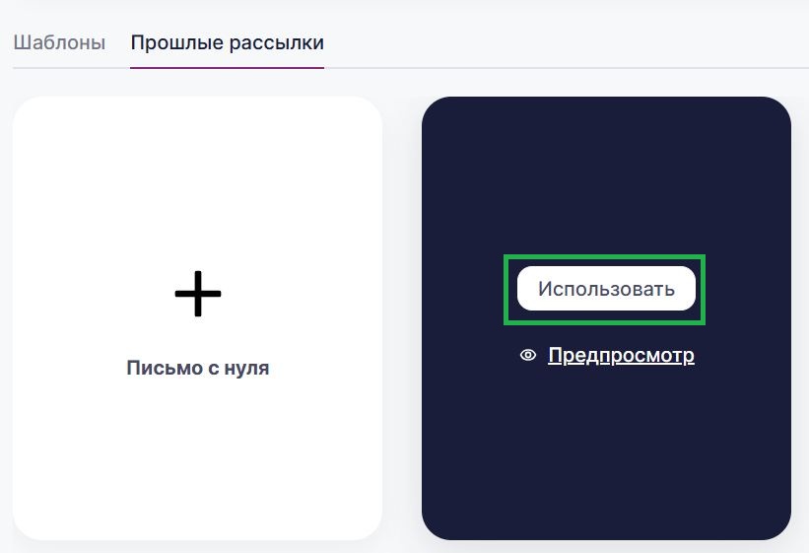Preview the dark mailing with Предпросмотр

(621, 355)
